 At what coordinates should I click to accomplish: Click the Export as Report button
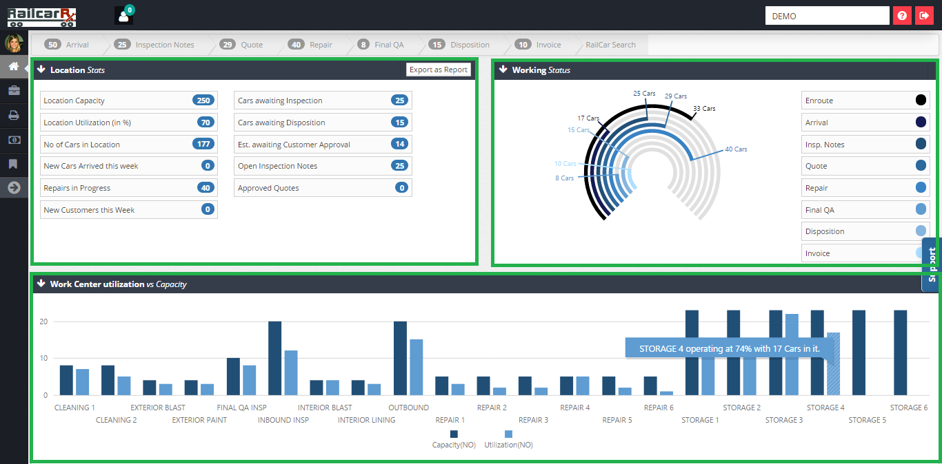439,70
